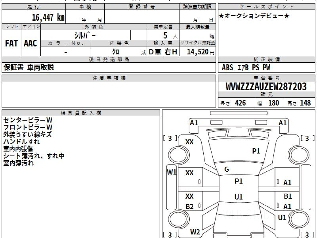
Task: Select the 車台番号 header
Action: (x=267, y=78)
